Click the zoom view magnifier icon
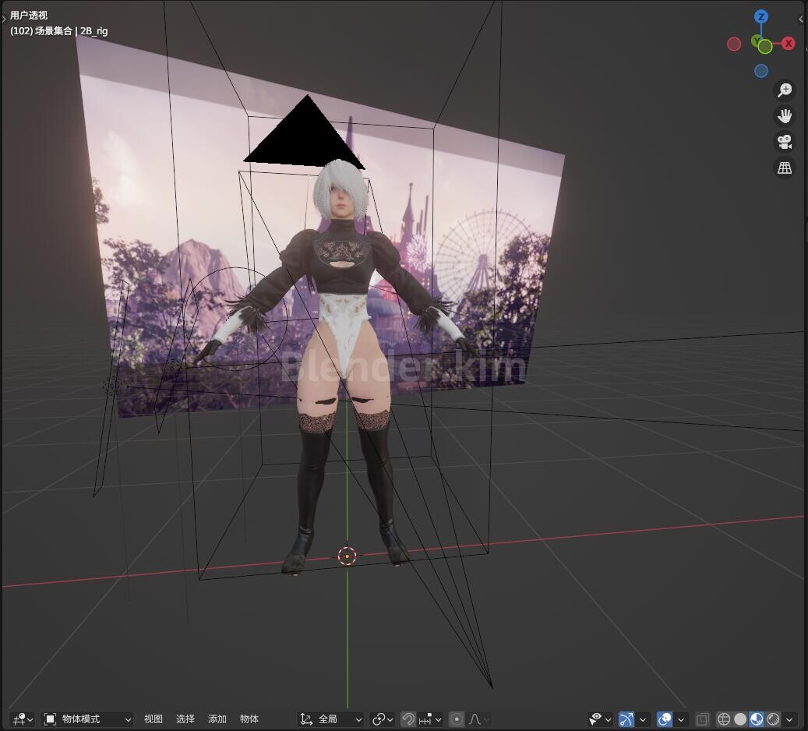 (x=785, y=90)
